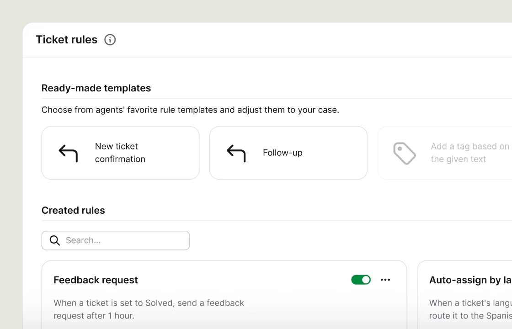Click the reply arrow icon on New ticket confirmation
Screen dimensions: 512x329
[x=68, y=153]
